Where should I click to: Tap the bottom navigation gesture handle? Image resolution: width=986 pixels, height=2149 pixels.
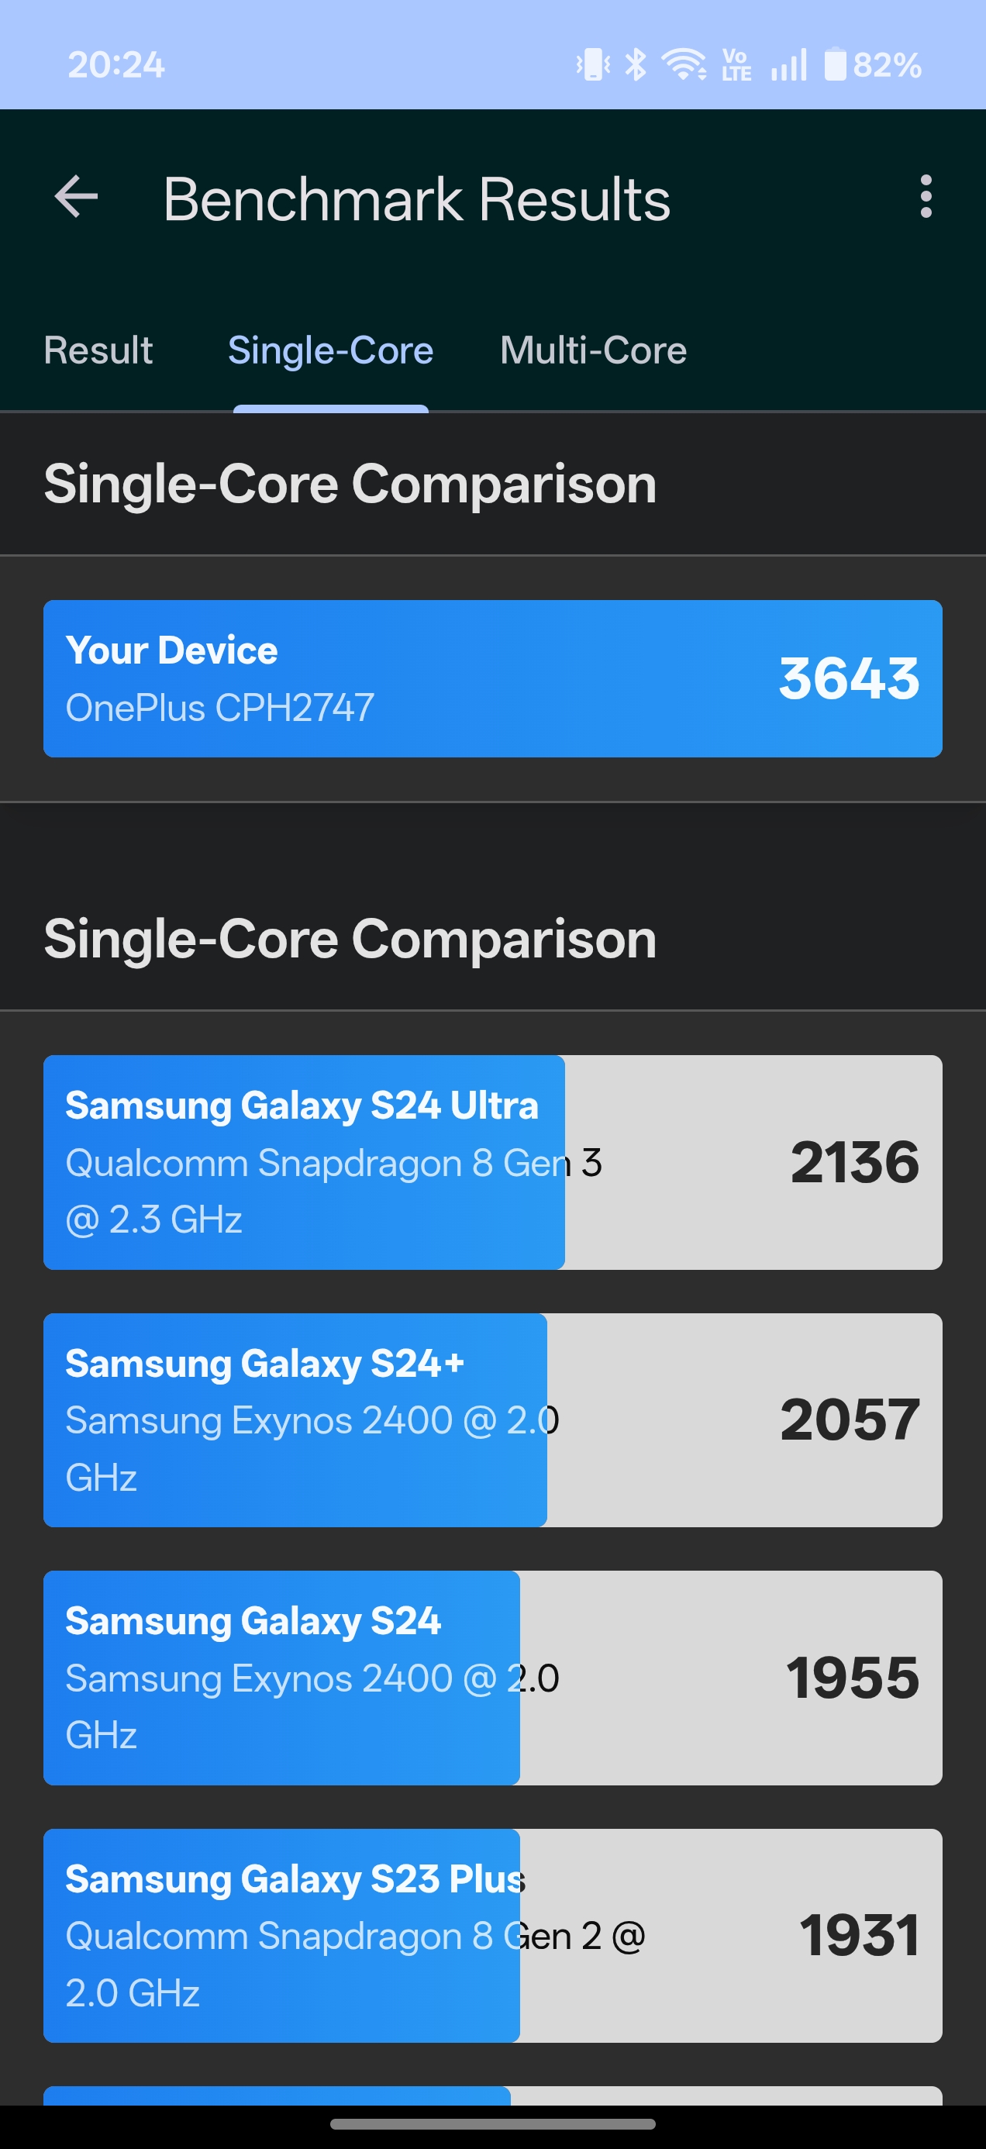492,2124
